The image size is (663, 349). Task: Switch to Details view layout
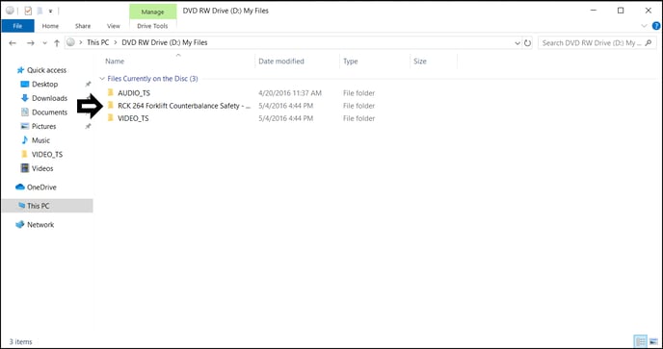[641, 341]
